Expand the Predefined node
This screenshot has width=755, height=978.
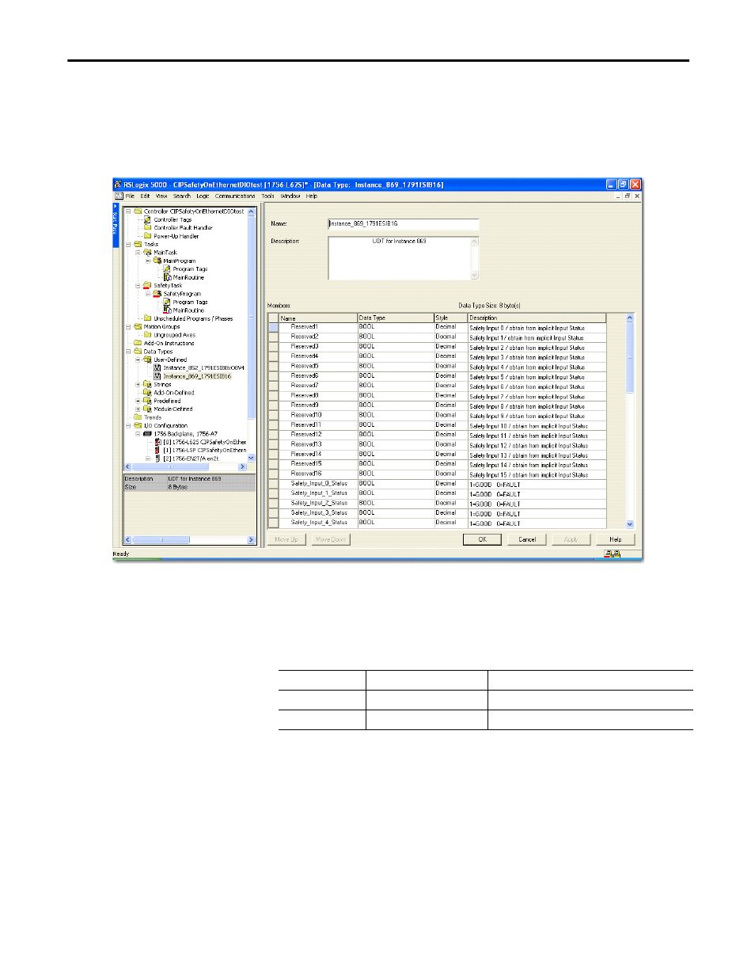tap(138, 401)
